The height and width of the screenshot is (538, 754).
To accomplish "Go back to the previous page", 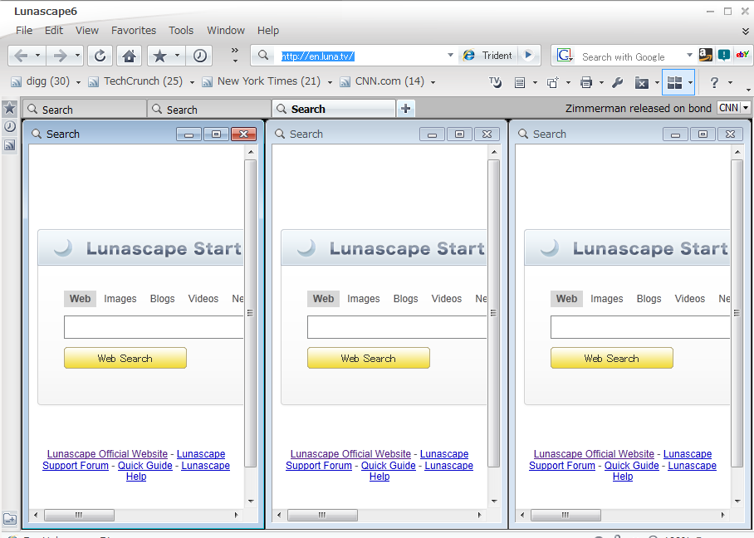I will tap(20, 56).
